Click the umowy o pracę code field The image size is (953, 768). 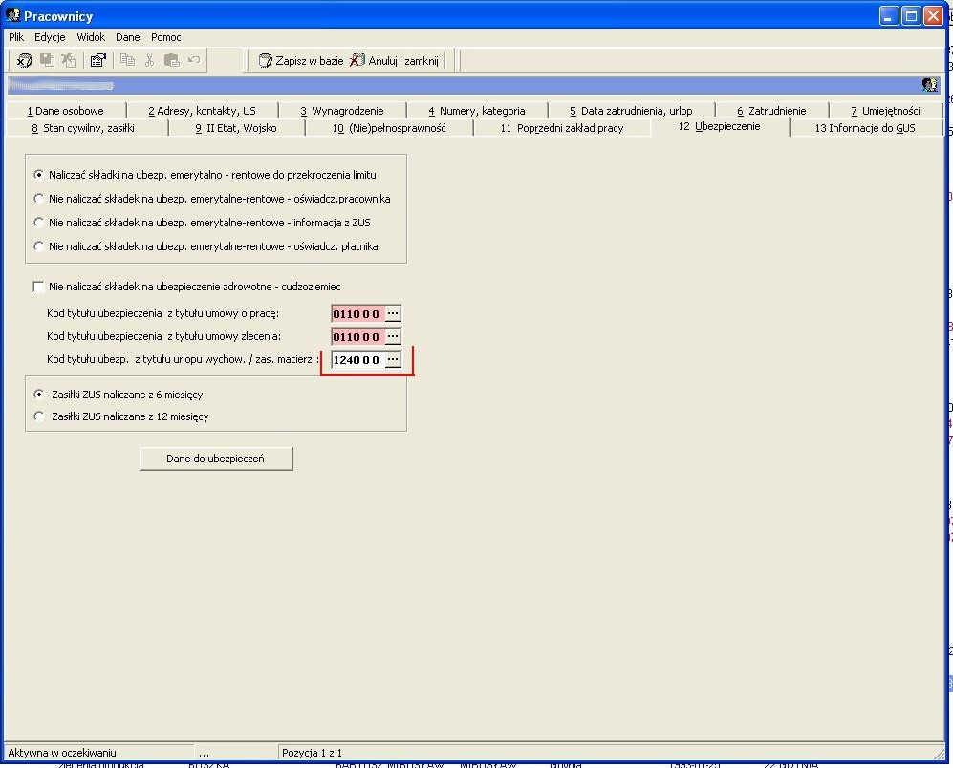[x=358, y=313]
